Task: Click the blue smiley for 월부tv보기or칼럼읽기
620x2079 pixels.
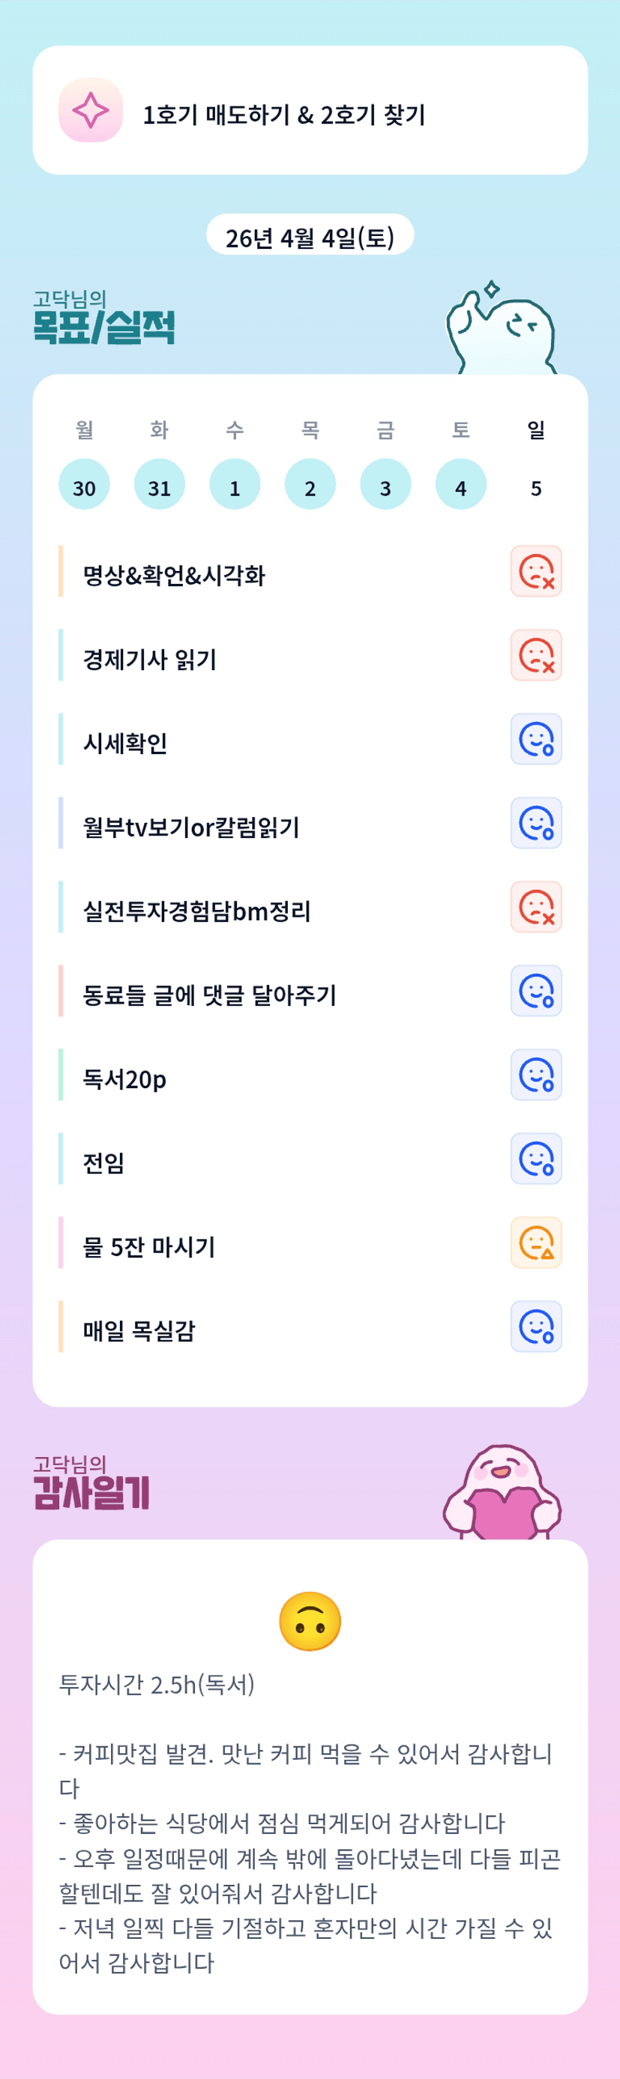Action: pos(536,823)
